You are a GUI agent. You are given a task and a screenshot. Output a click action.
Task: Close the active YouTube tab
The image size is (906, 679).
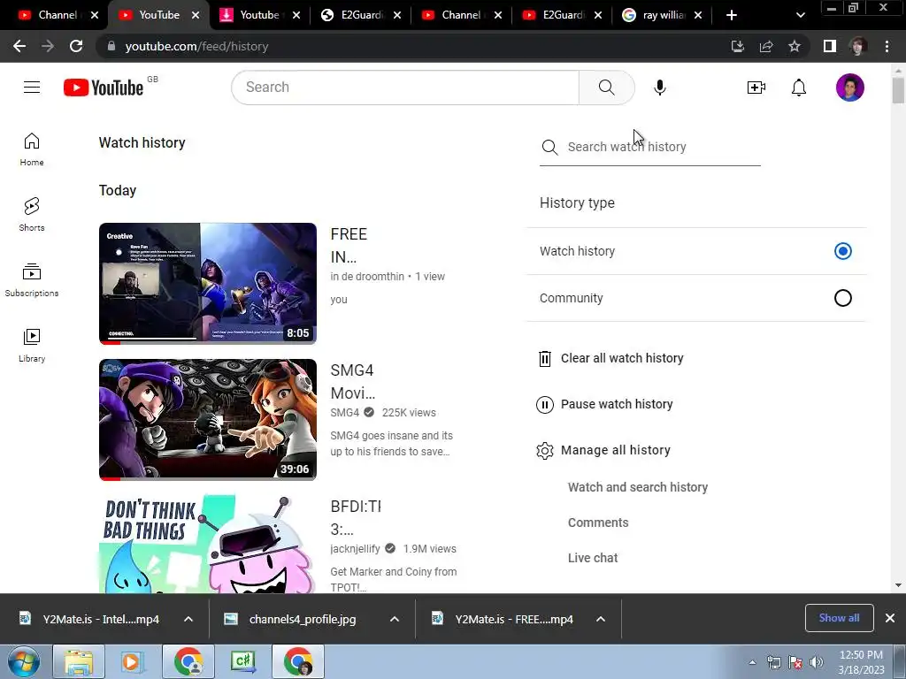click(196, 15)
